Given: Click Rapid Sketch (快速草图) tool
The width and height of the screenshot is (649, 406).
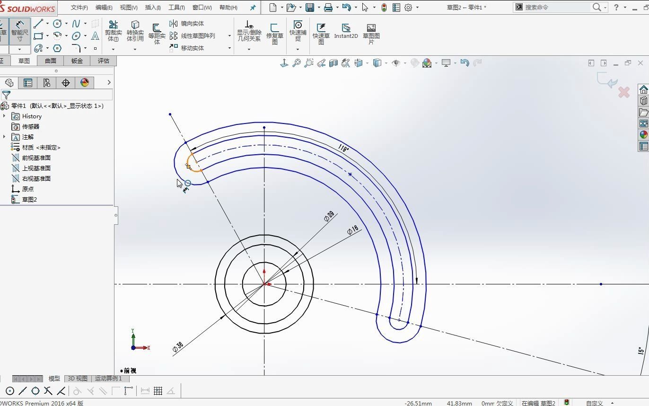Looking at the screenshot, I should [321, 34].
